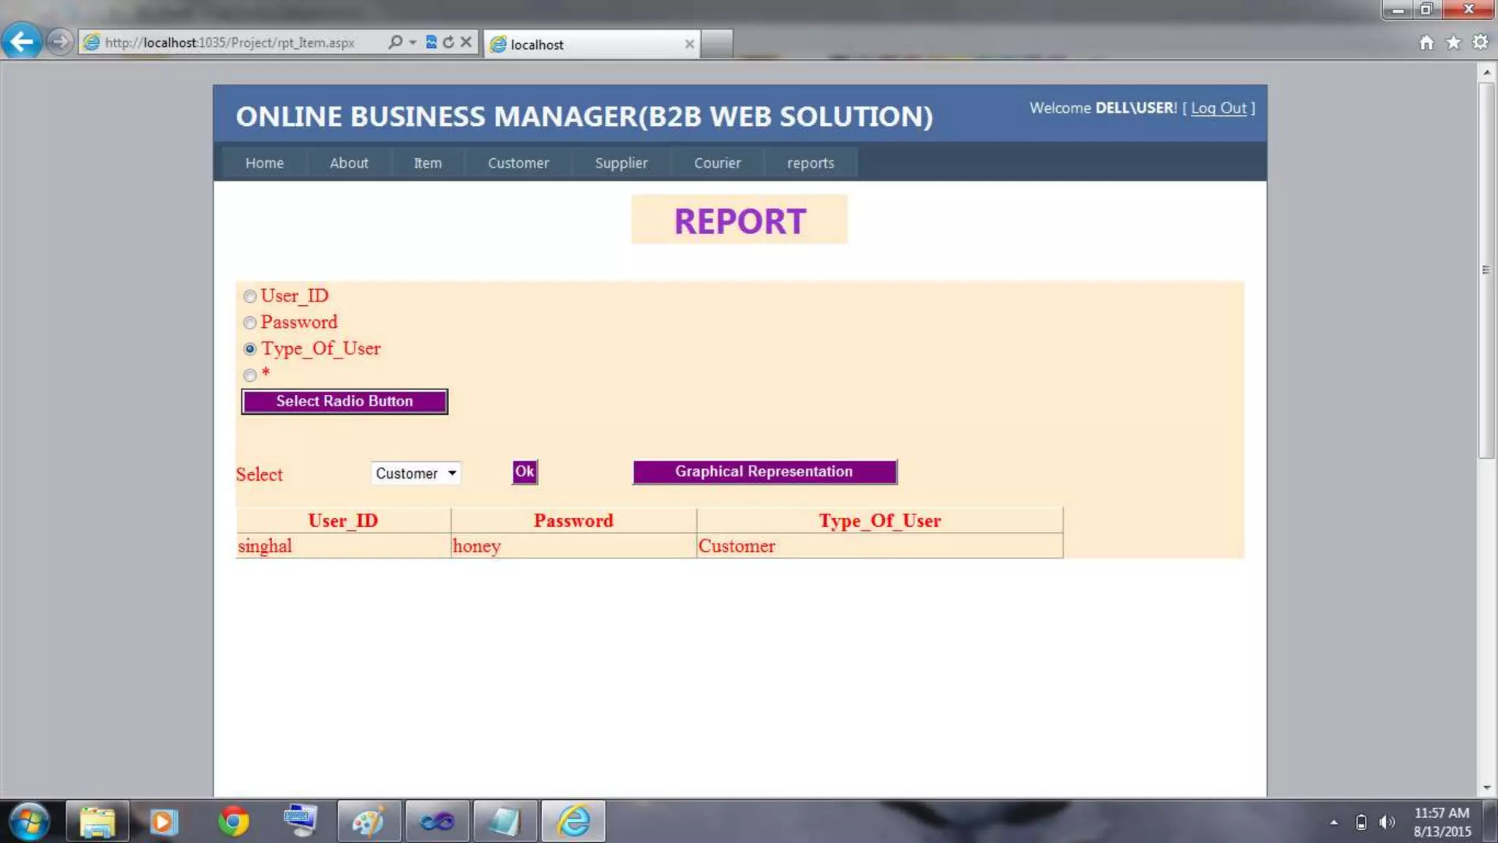The image size is (1498, 843).
Task: Expand the address bar search dropdown arrow
Action: point(413,42)
